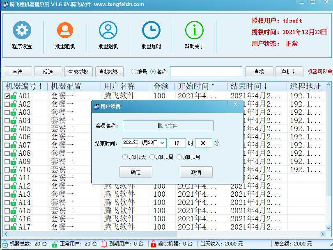Select the A10 machine row

point(164,170)
